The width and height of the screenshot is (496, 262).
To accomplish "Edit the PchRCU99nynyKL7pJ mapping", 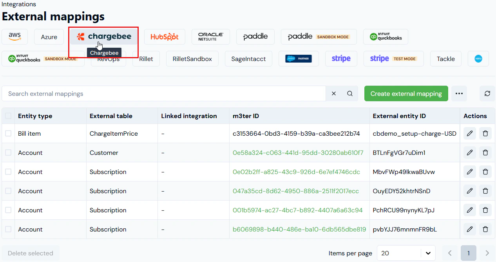I will (x=470, y=210).
